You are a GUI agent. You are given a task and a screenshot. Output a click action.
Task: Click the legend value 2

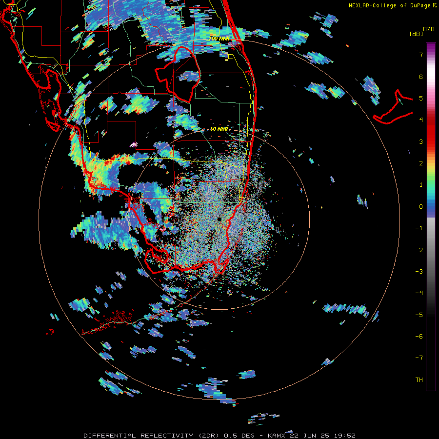(421, 163)
